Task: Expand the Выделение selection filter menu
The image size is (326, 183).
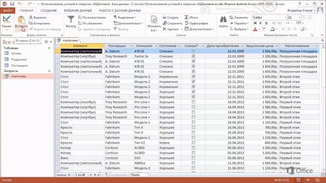Action: coord(125,17)
